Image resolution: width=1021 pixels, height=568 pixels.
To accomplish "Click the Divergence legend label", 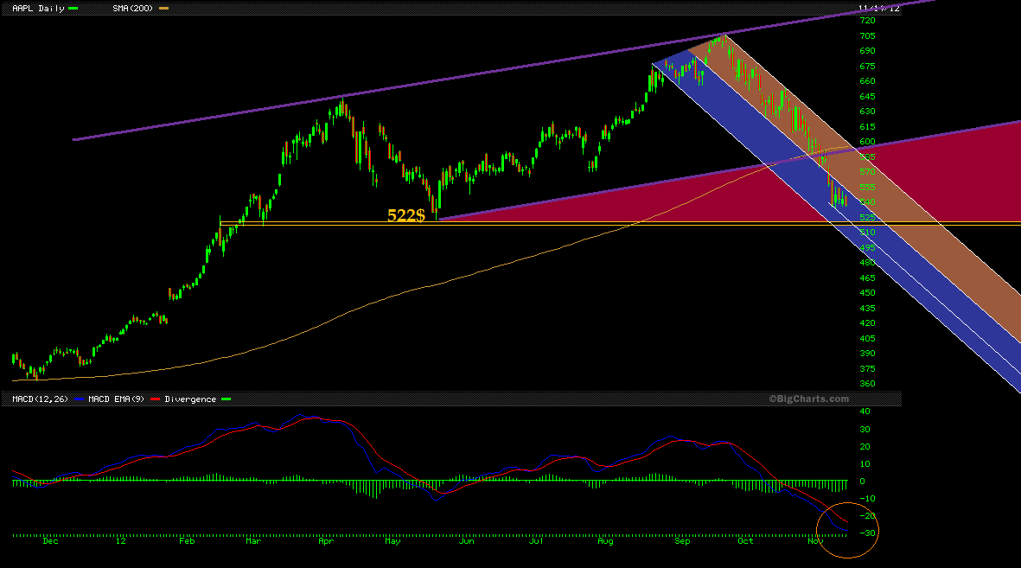I will (190, 399).
